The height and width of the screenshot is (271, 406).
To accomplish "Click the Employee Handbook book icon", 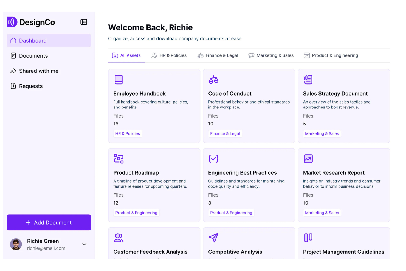I will 119,80.
